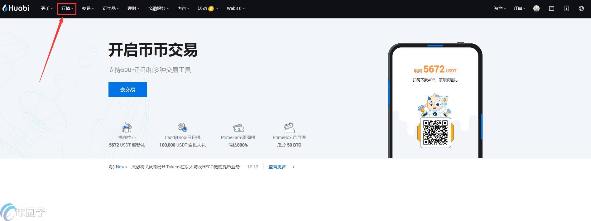Click the chevron after 查看更多
This screenshot has height=221, width=591.
[293, 167]
